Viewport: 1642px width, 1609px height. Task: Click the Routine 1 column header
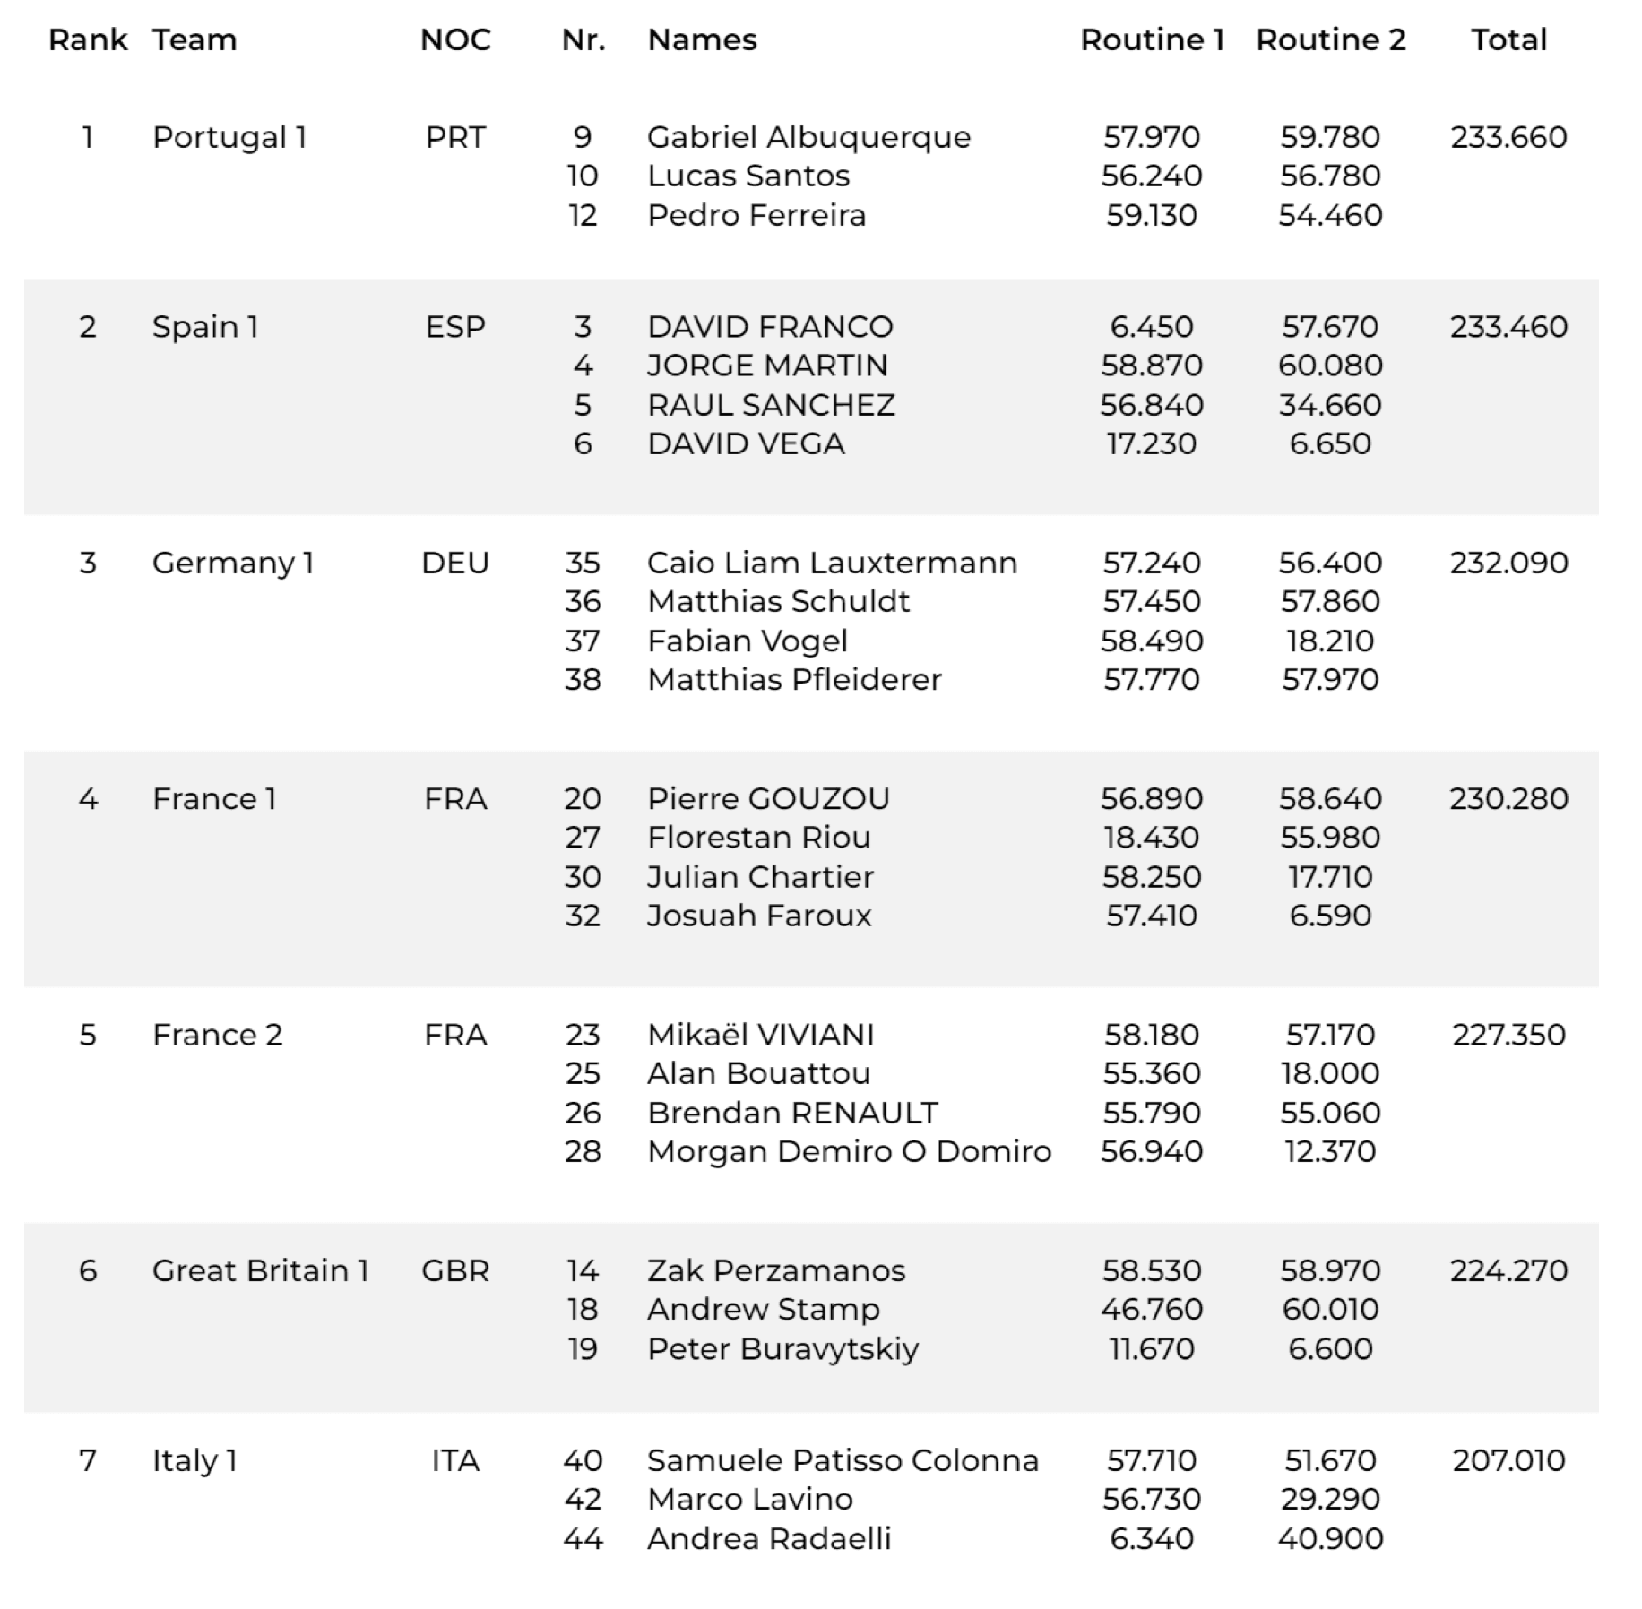pyautogui.click(x=1152, y=40)
